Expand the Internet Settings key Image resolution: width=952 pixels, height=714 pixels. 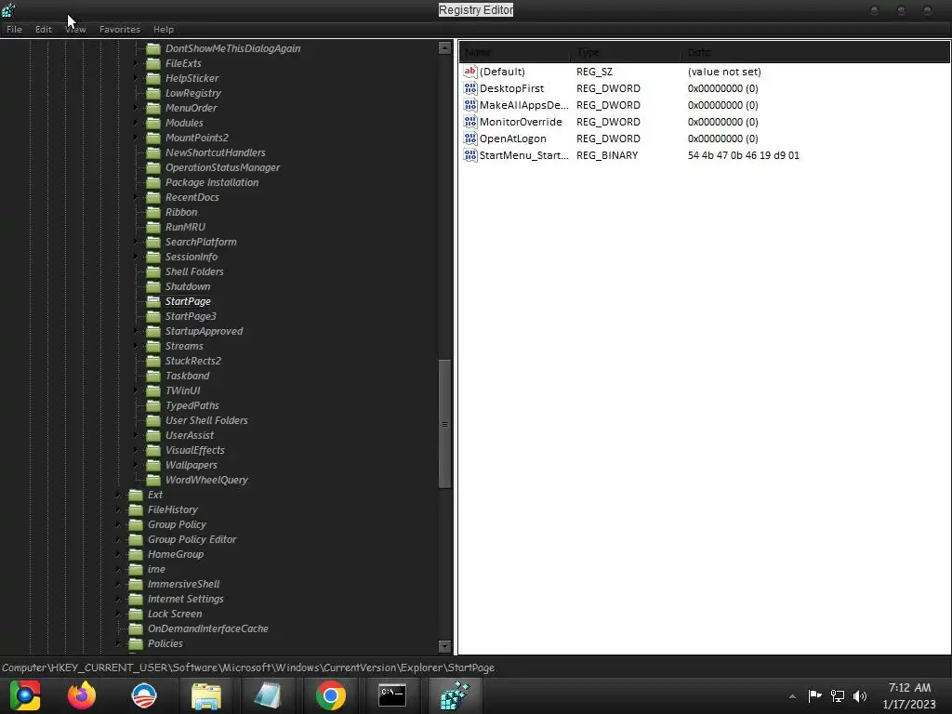[x=118, y=599]
